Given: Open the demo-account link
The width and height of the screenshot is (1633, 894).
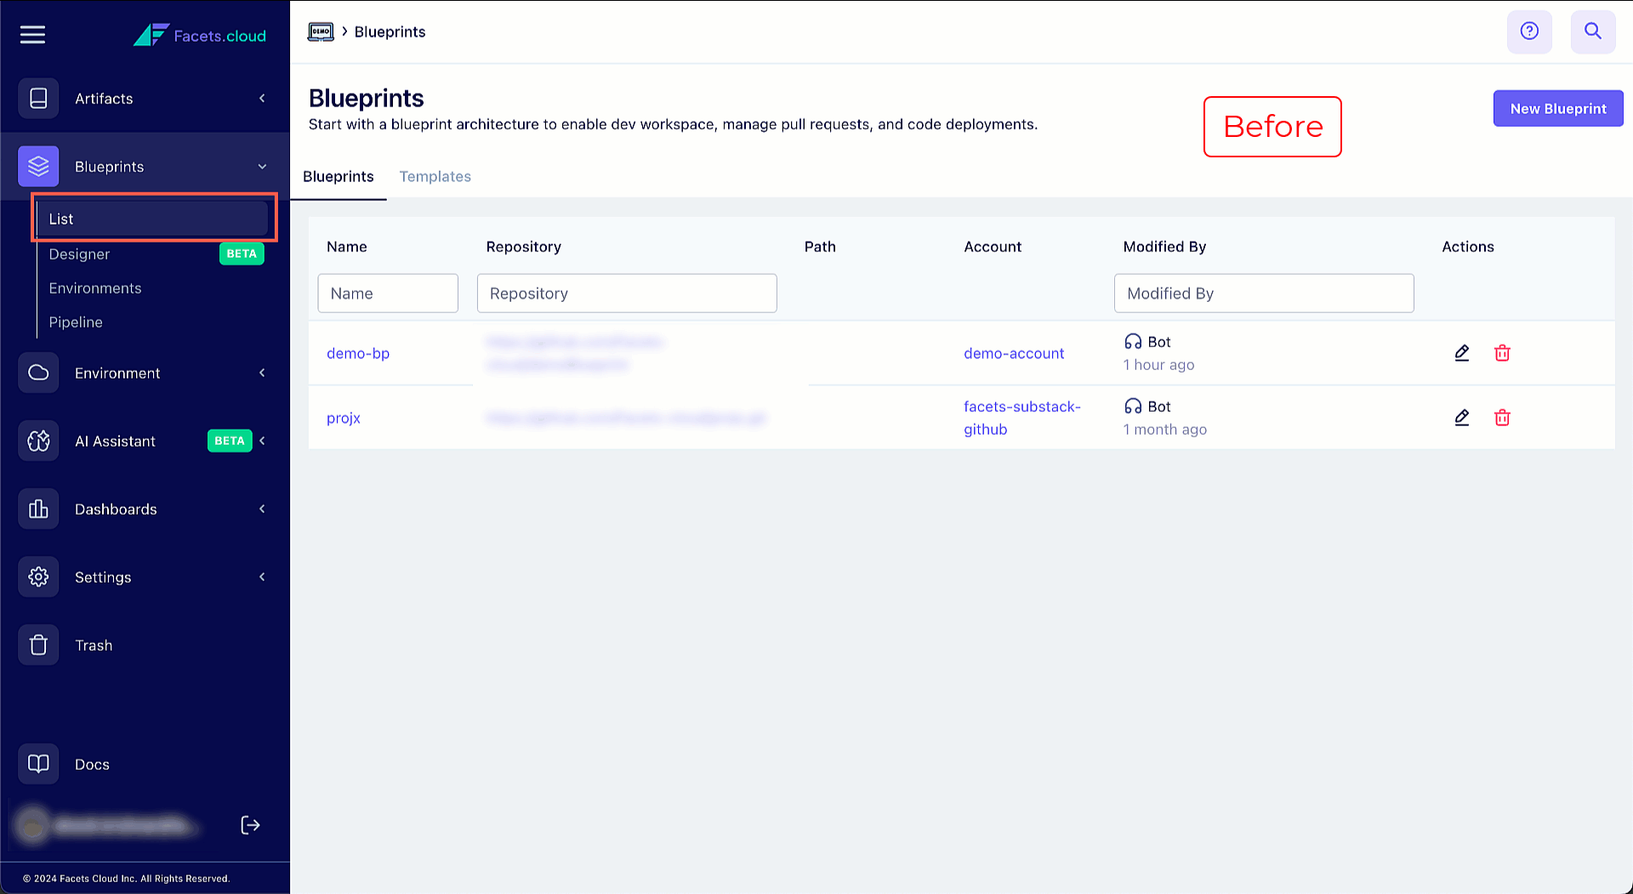Looking at the screenshot, I should (1013, 354).
